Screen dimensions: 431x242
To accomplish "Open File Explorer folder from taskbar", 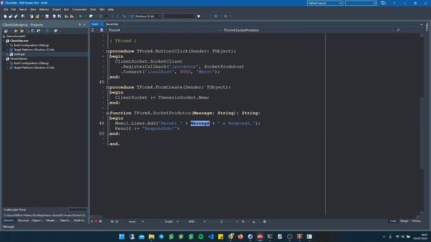I will [x=152, y=237].
